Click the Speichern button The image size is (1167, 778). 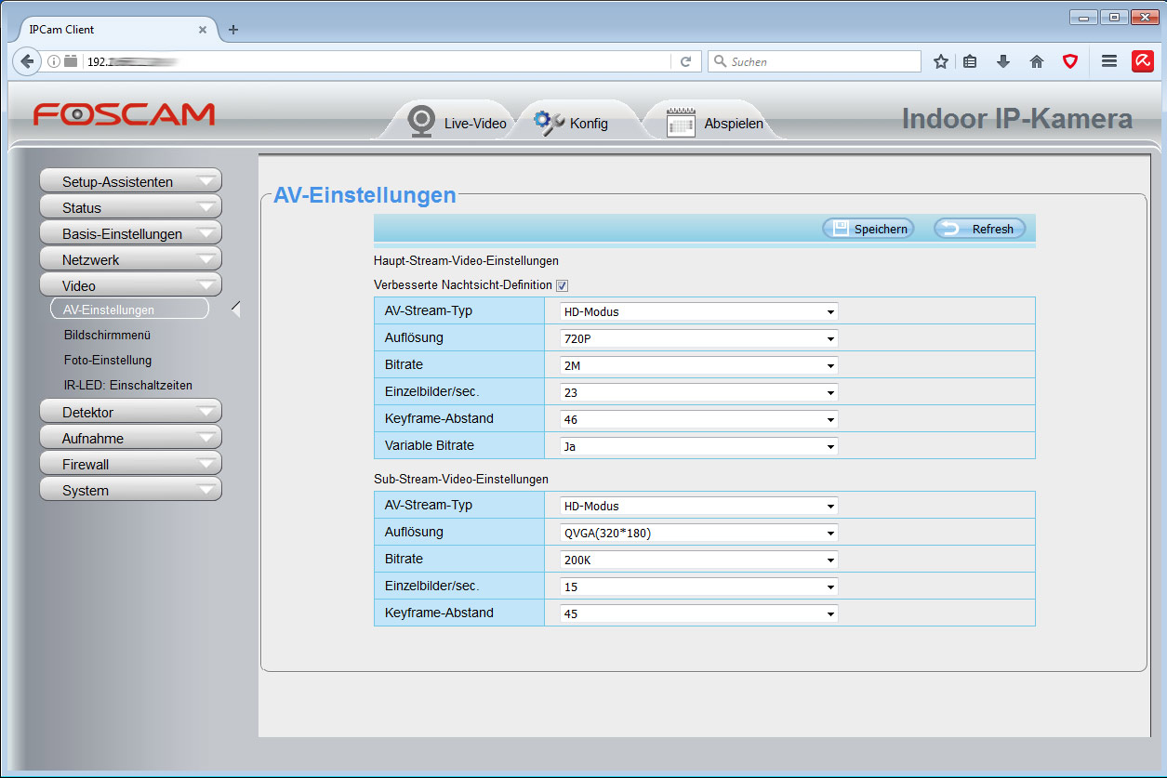[x=868, y=229]
